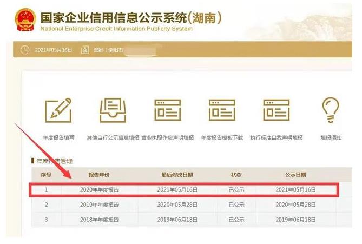This screenshot has height=244, width=362.
Task: Click the 序号 column header
Action: tap(45, 175)
